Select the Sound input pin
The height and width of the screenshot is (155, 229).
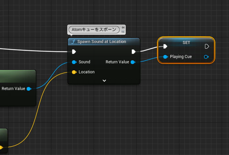click(x=74, y=62)
